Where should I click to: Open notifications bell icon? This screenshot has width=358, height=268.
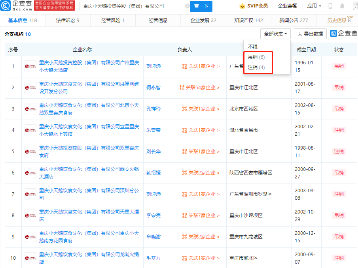342,6
